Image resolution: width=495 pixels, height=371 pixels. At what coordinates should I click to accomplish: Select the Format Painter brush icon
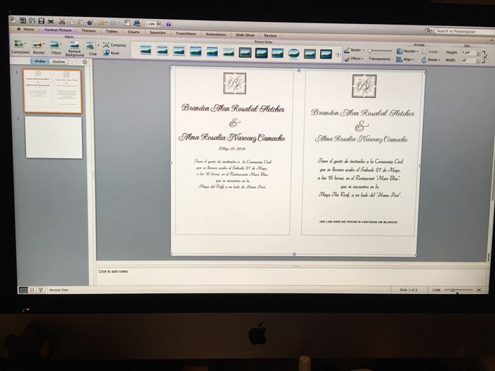91,22
